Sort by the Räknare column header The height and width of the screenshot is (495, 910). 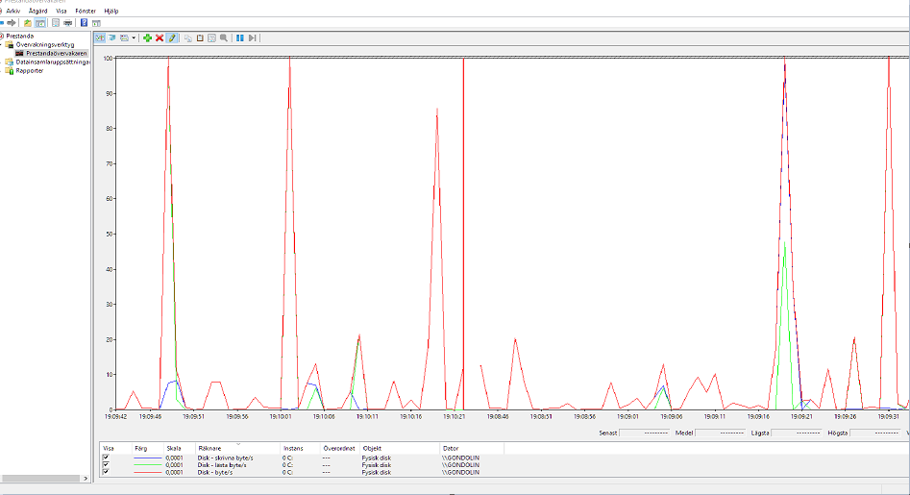pyautogui.click(x=238, y=449)
